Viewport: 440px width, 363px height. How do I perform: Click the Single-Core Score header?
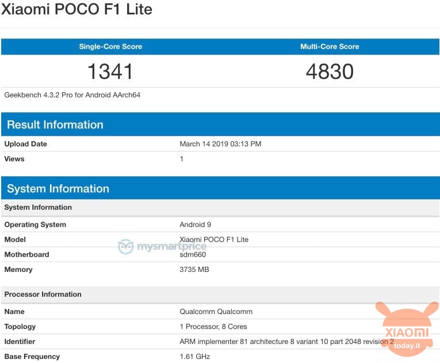110,47
